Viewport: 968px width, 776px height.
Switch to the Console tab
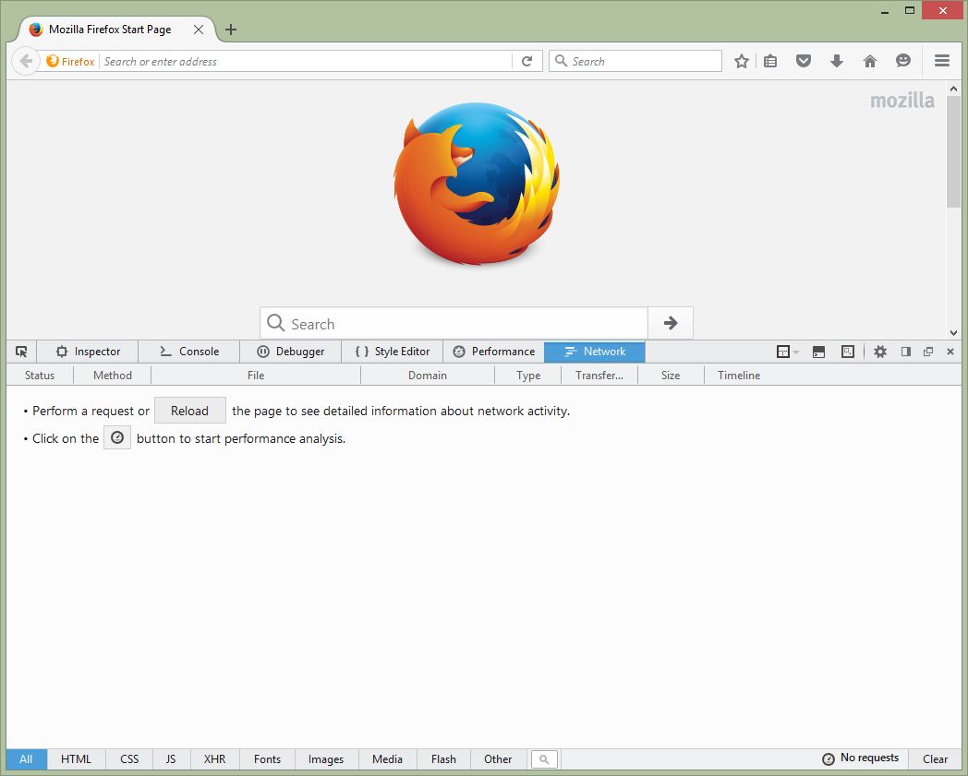[x=189, y=352]
